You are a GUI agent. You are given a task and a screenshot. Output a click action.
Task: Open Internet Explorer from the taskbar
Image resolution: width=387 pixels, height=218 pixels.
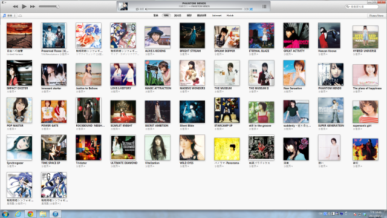(18, 214)
